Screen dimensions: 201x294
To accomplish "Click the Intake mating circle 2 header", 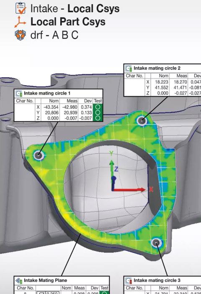I will 157,68.
